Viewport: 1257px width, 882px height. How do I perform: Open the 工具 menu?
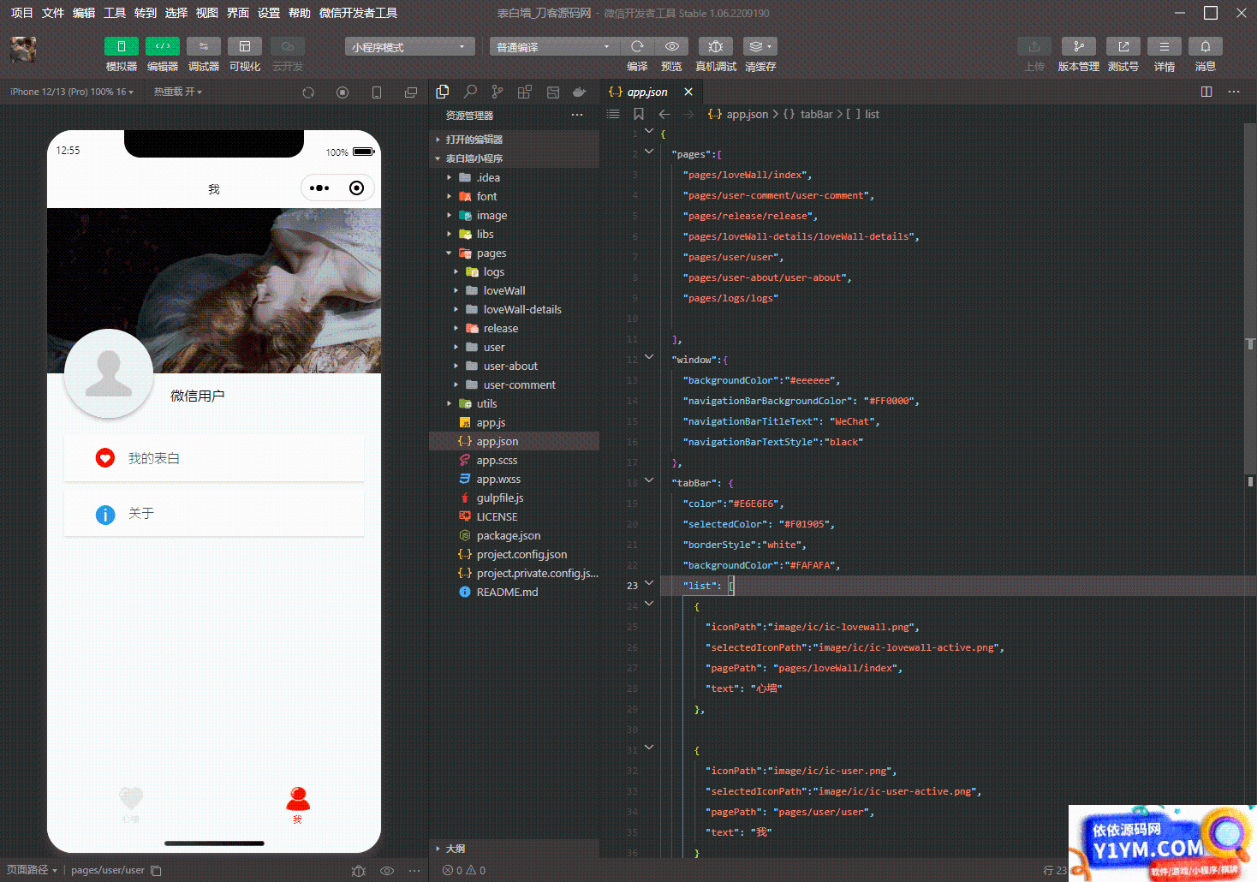[115, 13]
